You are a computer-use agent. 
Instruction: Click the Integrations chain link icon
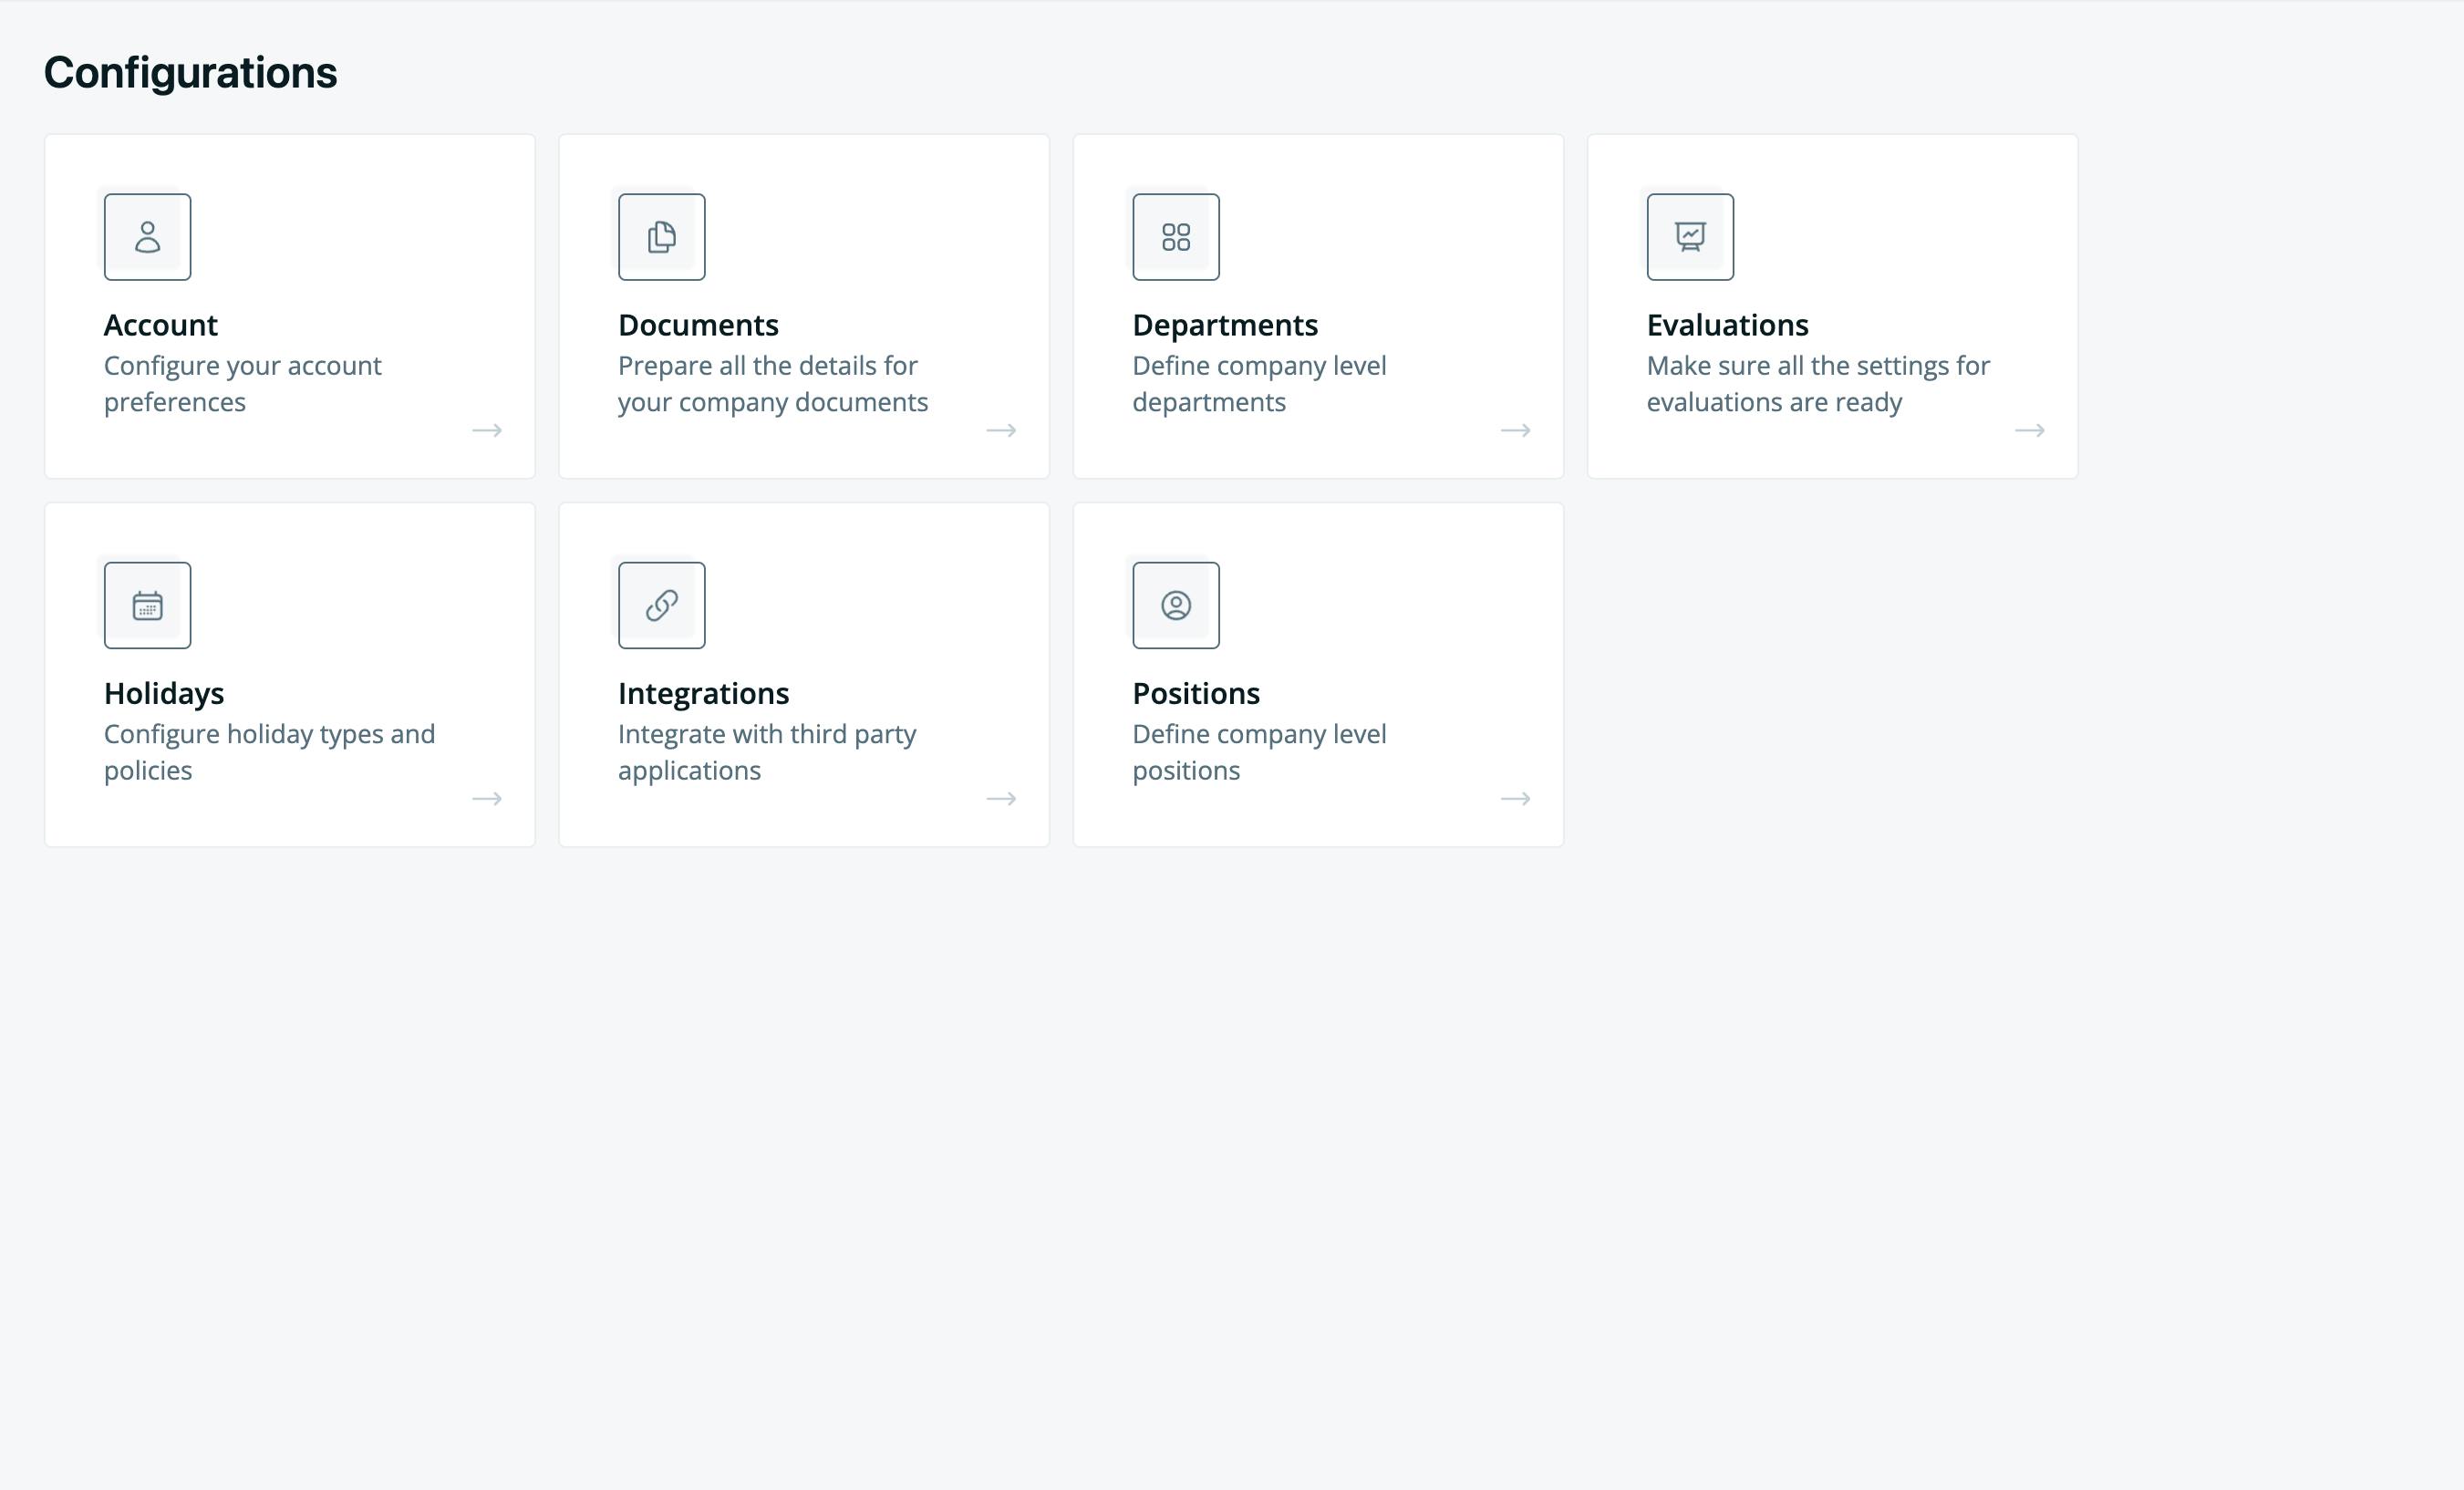coord(661,605)
